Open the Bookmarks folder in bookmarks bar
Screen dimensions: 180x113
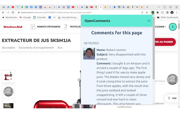tap(10, 18)
